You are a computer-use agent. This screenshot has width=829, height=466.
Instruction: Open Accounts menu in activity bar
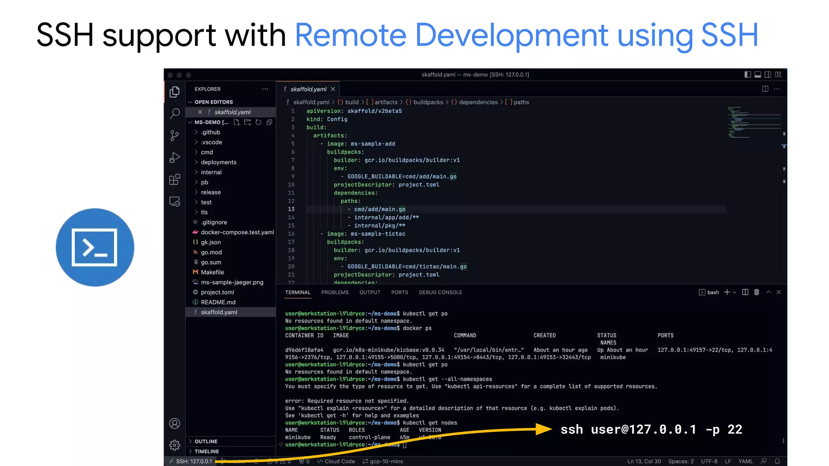point(174,424)
